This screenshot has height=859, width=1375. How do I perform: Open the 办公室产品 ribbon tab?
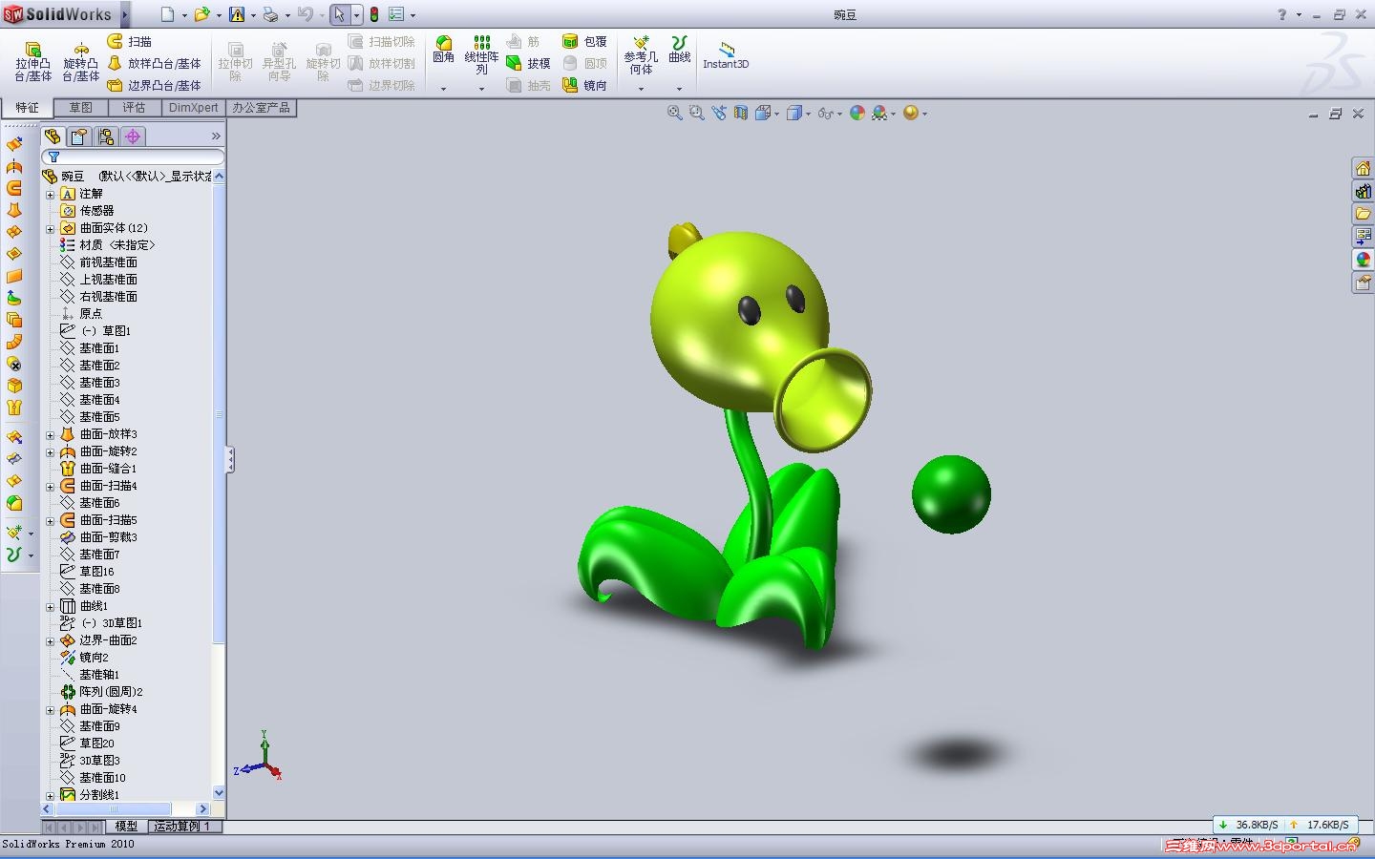point(261,108)
